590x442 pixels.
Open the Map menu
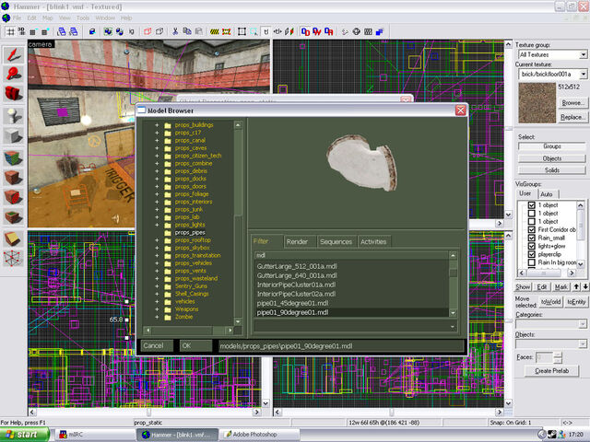point(47,17)
